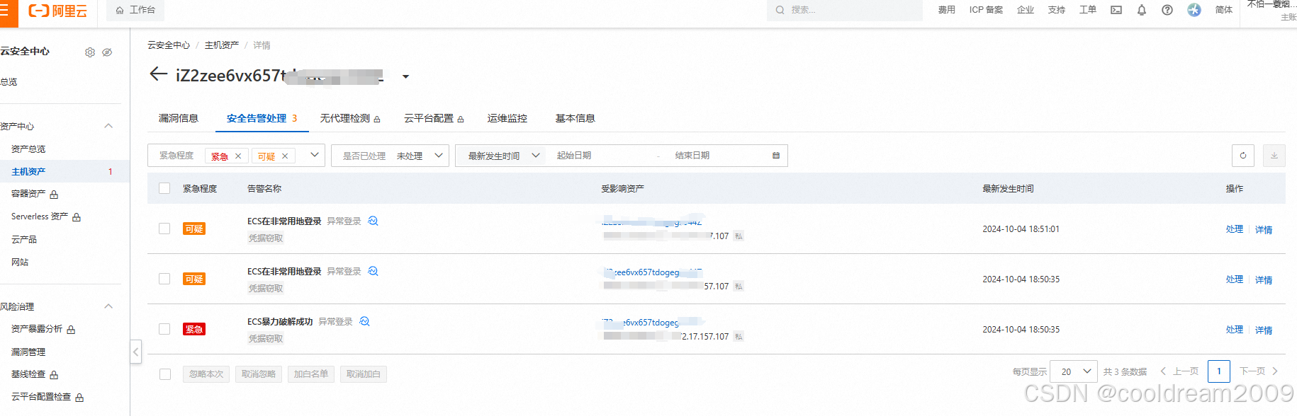1297x416 pixels.
Task: Click 处理 for the 18:51:01 alert
Action: [1235, 229]
